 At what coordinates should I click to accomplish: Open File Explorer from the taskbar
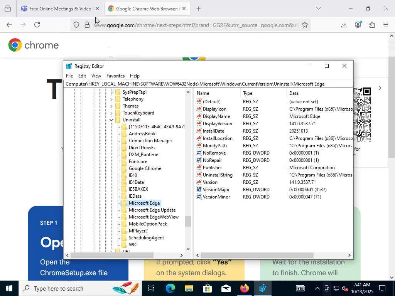[189, 288]
